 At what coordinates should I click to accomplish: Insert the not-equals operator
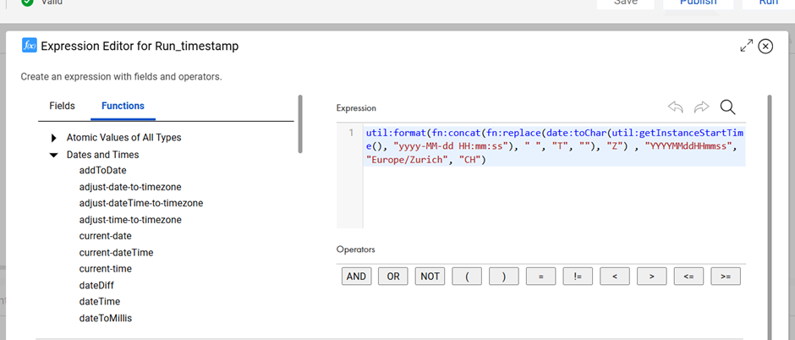coord(578,277)
